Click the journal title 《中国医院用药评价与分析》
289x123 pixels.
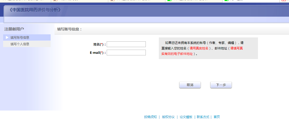point(35,10)
